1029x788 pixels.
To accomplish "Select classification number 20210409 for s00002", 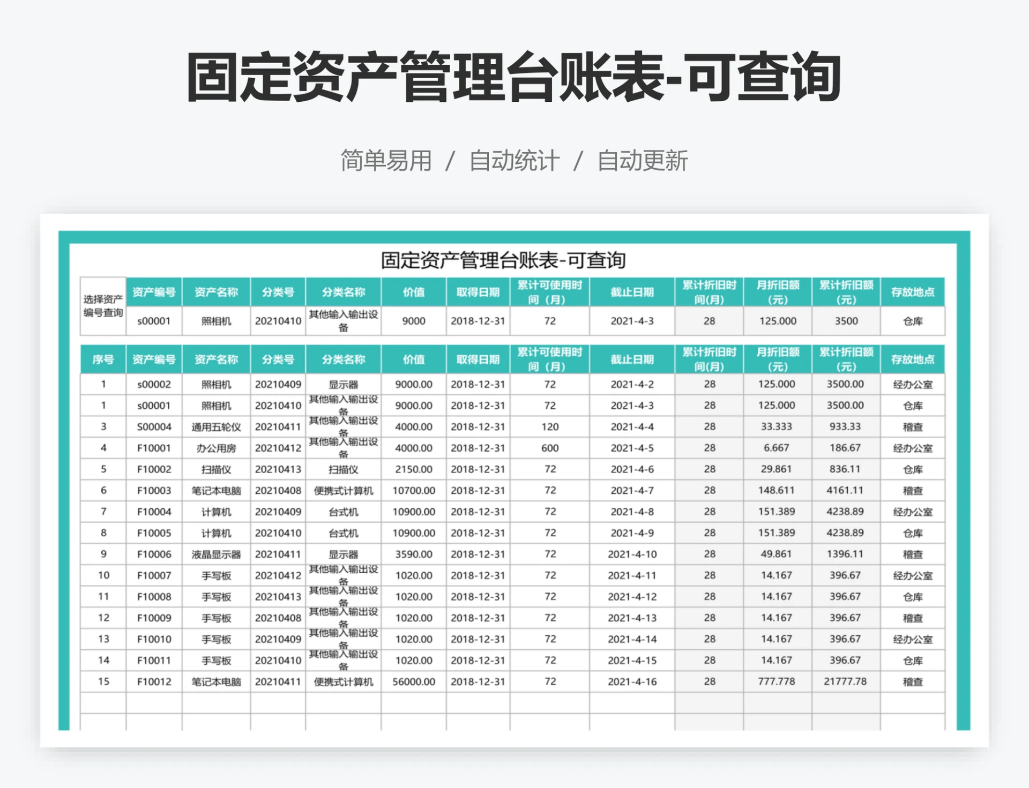I will [x=277, y=384].
